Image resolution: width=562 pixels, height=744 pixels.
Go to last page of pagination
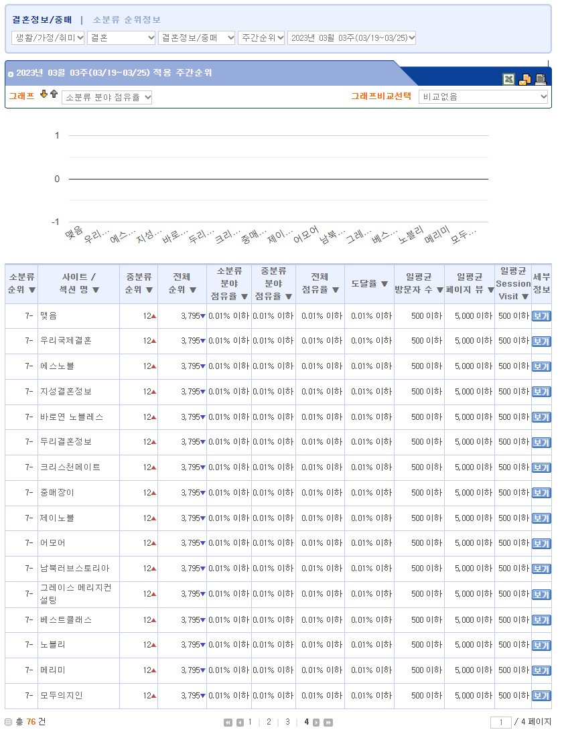328,723
